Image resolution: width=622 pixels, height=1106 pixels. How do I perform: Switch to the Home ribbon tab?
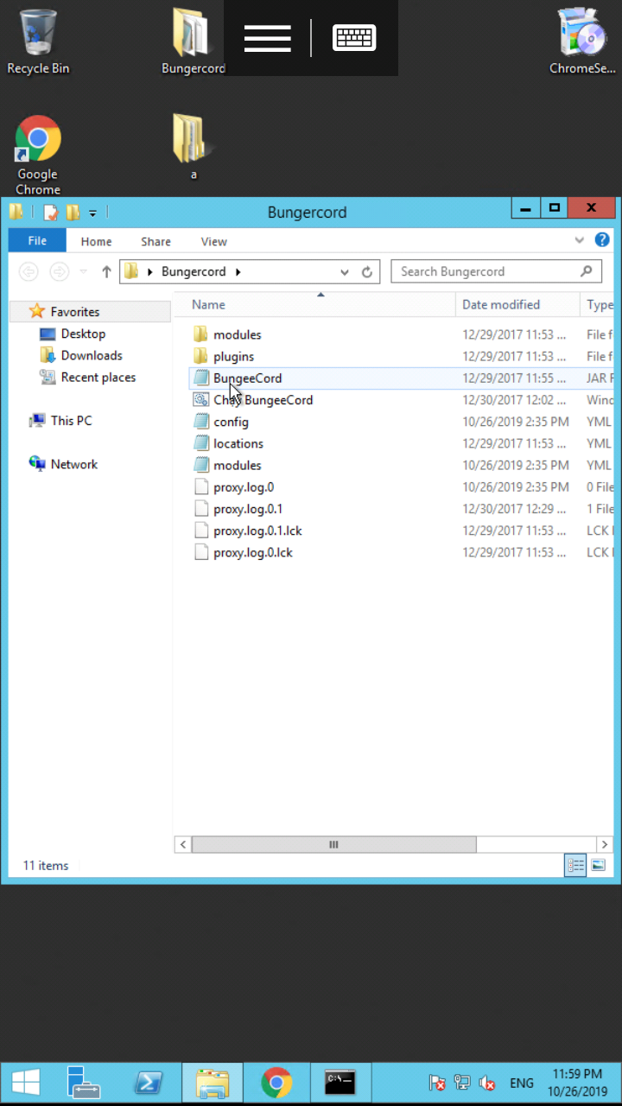(96, 242)
